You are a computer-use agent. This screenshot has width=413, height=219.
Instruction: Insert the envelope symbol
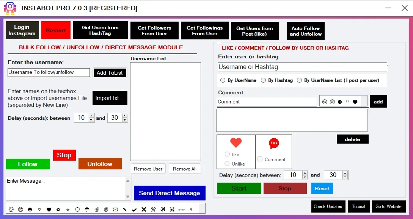point(115,210)
